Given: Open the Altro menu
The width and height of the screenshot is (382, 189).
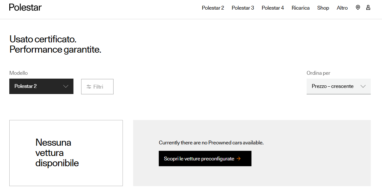Looking at the screenshot, I should [x=342, y=8].
